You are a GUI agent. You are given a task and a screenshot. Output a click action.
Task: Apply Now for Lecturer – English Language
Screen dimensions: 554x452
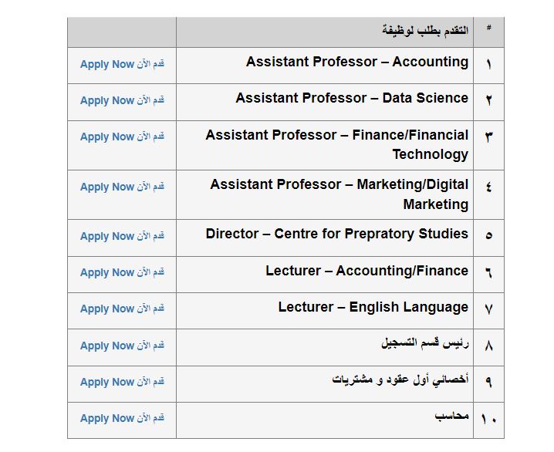[x=122, y=309]
